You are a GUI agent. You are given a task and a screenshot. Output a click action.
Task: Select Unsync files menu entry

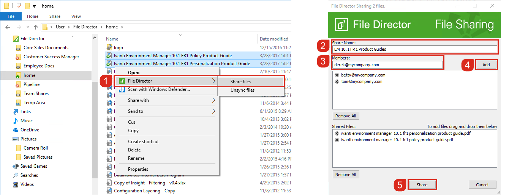pos(242,90)
